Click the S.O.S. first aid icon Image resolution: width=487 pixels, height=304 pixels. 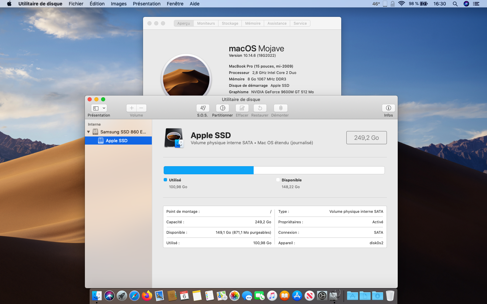[203, 108]
